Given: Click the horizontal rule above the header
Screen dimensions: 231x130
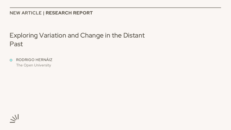Looking at the screenshot, I should point(115,8).
